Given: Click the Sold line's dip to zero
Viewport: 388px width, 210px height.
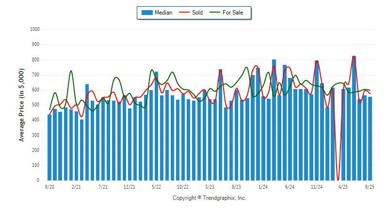Looking at the screenshot, I should [x=338, y=180].
